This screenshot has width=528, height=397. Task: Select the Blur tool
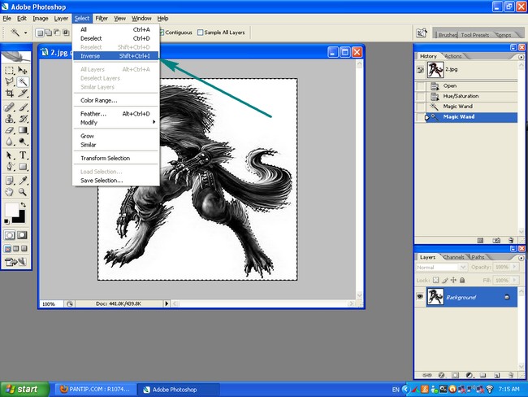tap(10, 142)
